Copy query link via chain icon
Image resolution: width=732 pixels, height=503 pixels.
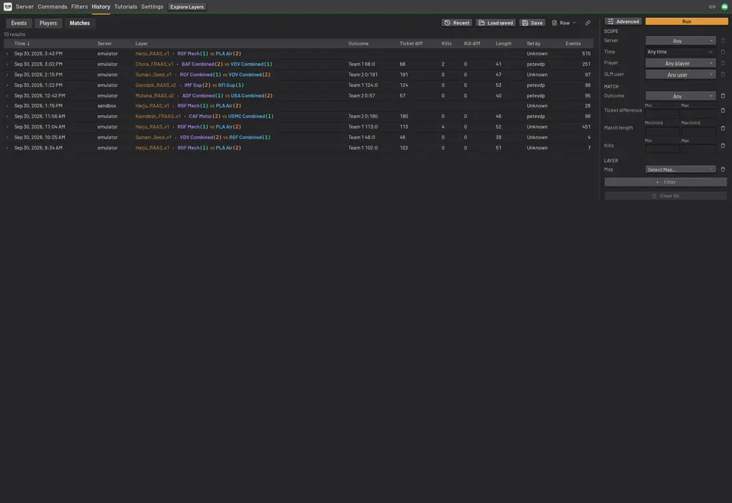pos(588,23)
